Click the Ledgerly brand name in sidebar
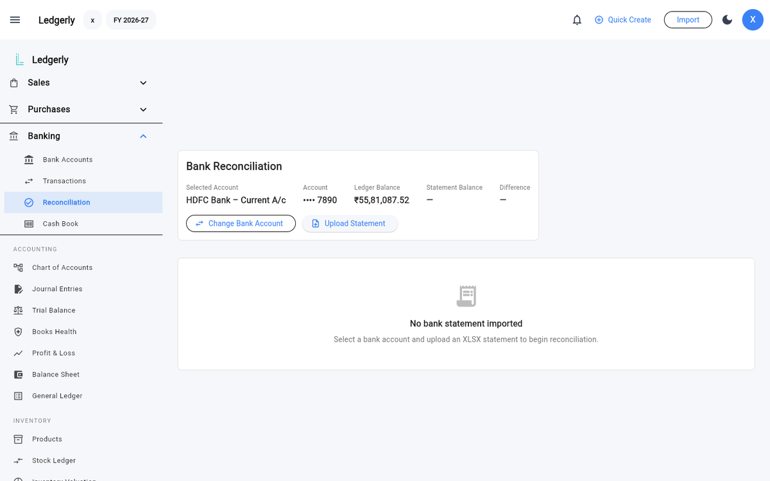The image size is (770, 481). tap(50, 60)
